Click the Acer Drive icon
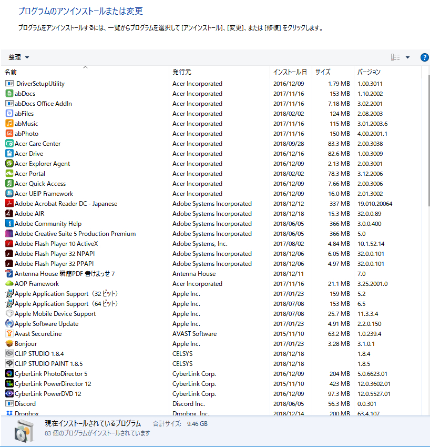The image size is (430, 447). tap(9, 153)
